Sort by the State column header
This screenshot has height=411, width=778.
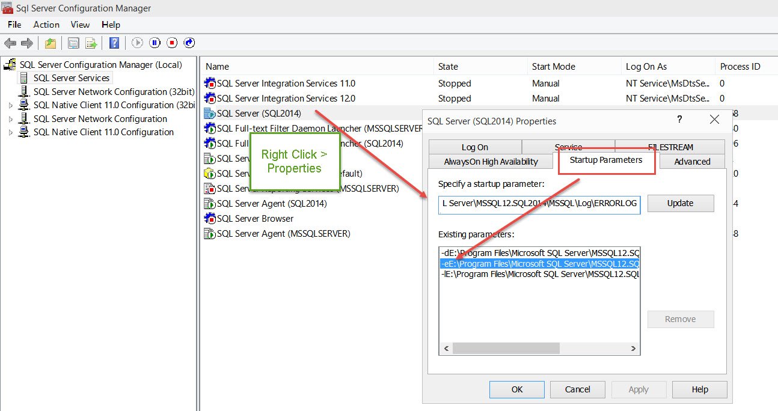tap(482, 67)
